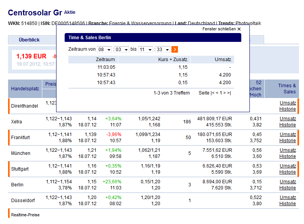Click the Umsatz link for Direkthandel
The image size is (304, 224).
287,103
